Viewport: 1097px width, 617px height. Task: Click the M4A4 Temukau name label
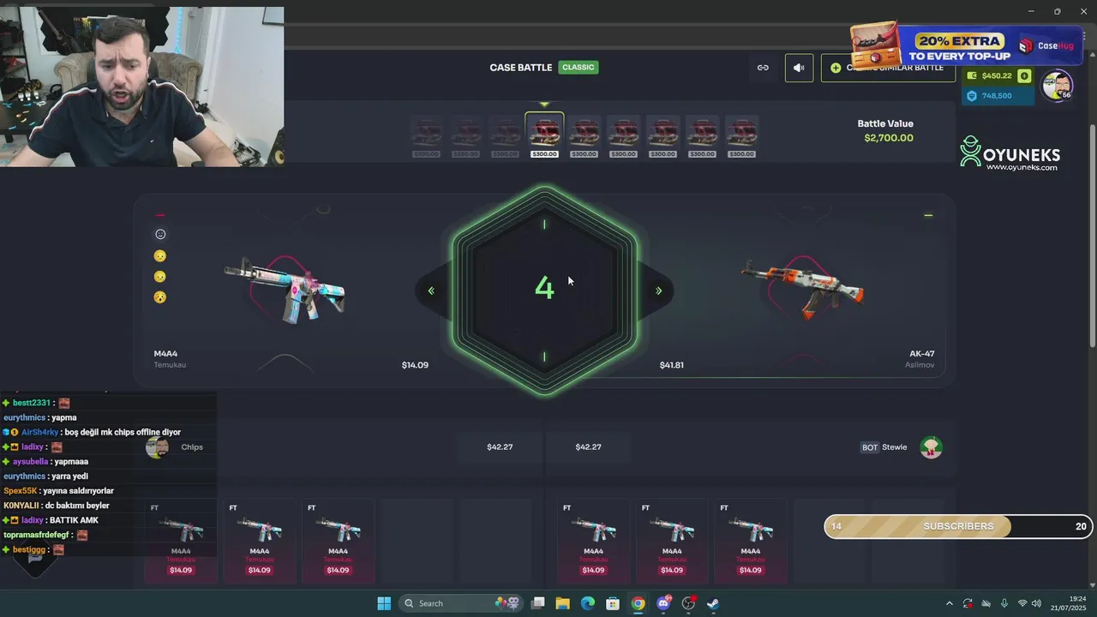[x=170, y=359]
